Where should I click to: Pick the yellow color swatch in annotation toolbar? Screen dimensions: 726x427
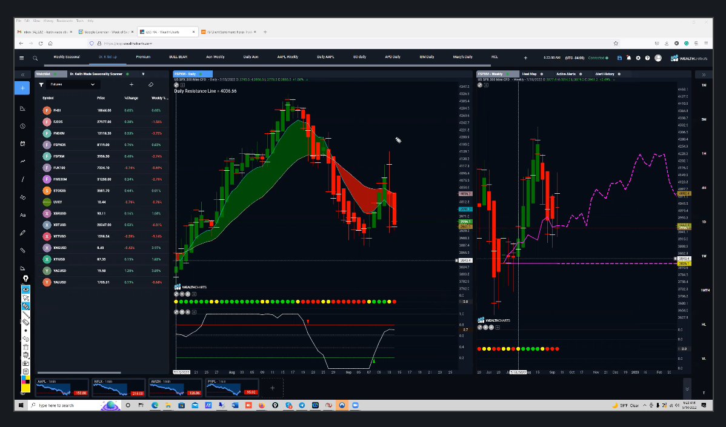(x=28, y=377)
